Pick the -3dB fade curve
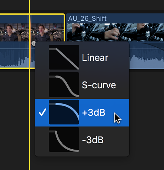164x170 pixels. [82, 140]
